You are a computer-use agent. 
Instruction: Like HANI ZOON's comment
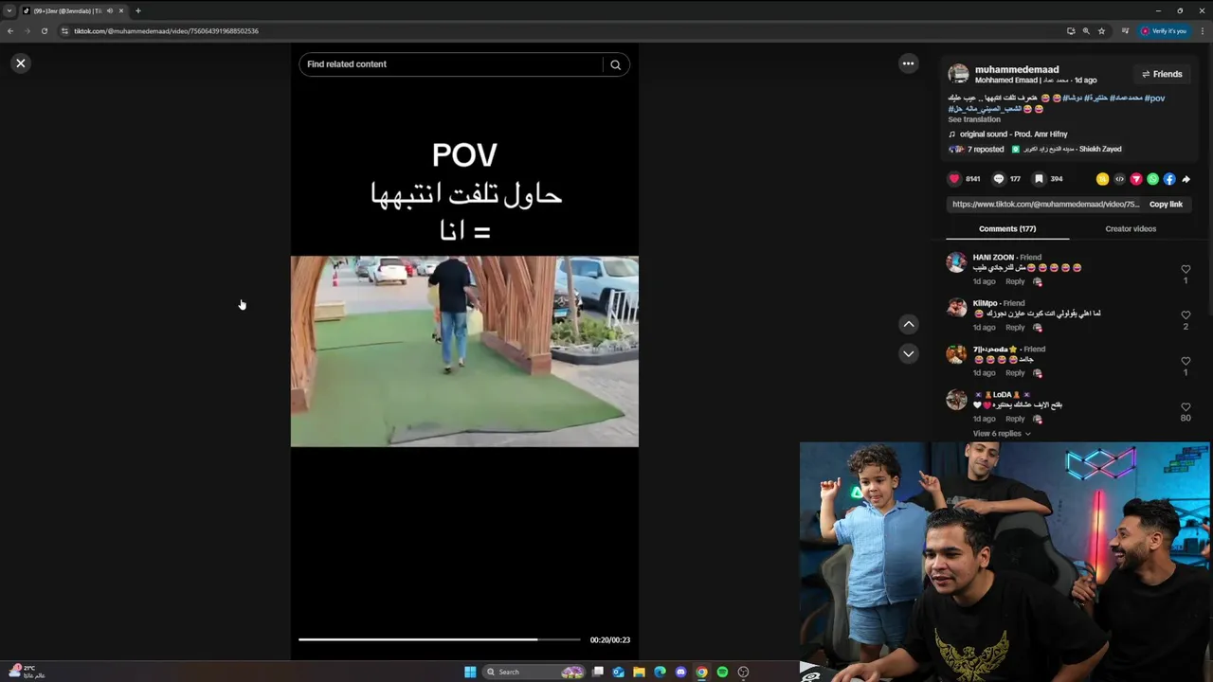point(1186,269)
